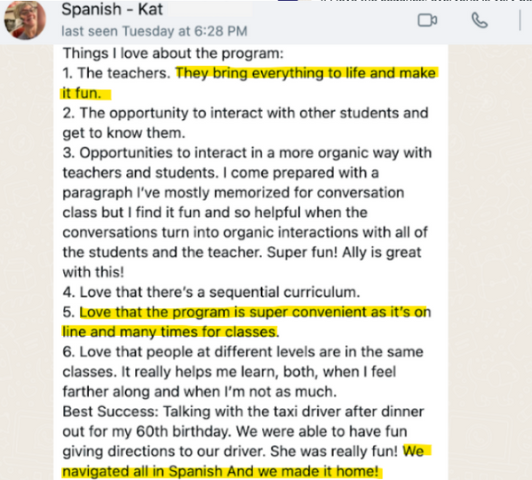Viewport: 532px width, 480px height.
Task: Click the last seen Tuesday status text
Action: pyautogui.click(x=154, y=31)
